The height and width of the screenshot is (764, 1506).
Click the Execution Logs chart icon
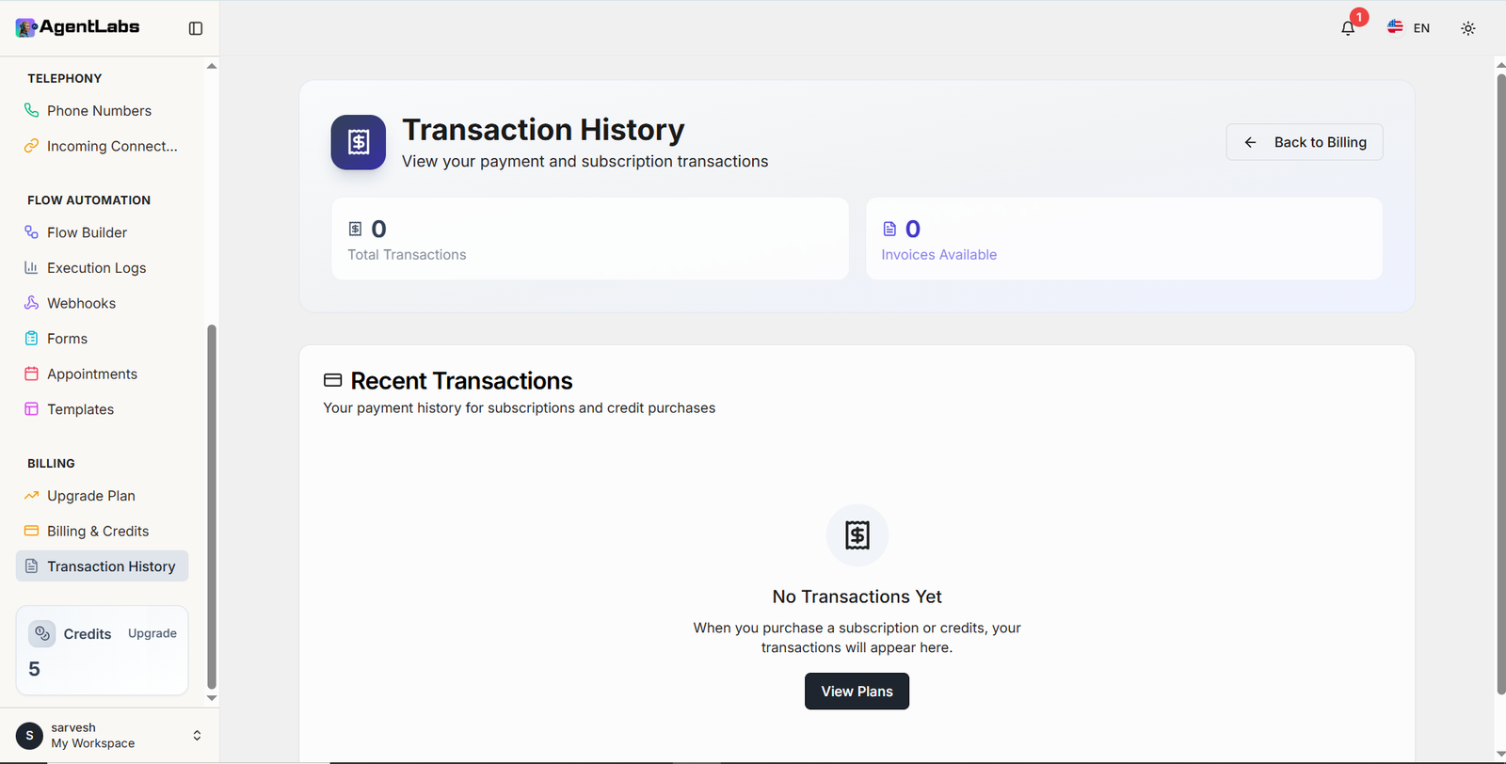[x=31, y=267]
